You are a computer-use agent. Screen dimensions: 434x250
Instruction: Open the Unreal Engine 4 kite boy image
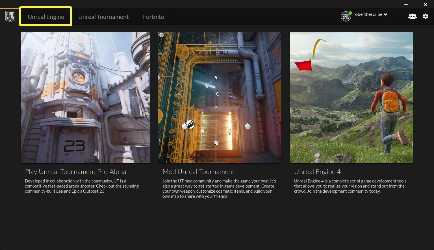pos(351,97)
